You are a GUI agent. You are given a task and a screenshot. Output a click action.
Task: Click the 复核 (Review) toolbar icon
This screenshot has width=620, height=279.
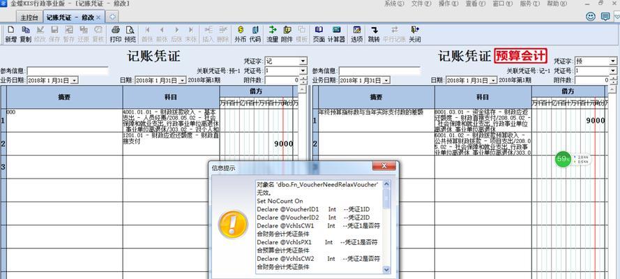[98, 34]
